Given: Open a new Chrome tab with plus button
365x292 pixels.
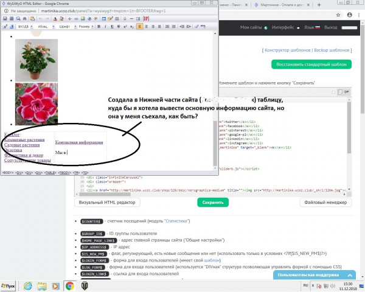Looking at the screenshot, I should [x=319, y=5].
